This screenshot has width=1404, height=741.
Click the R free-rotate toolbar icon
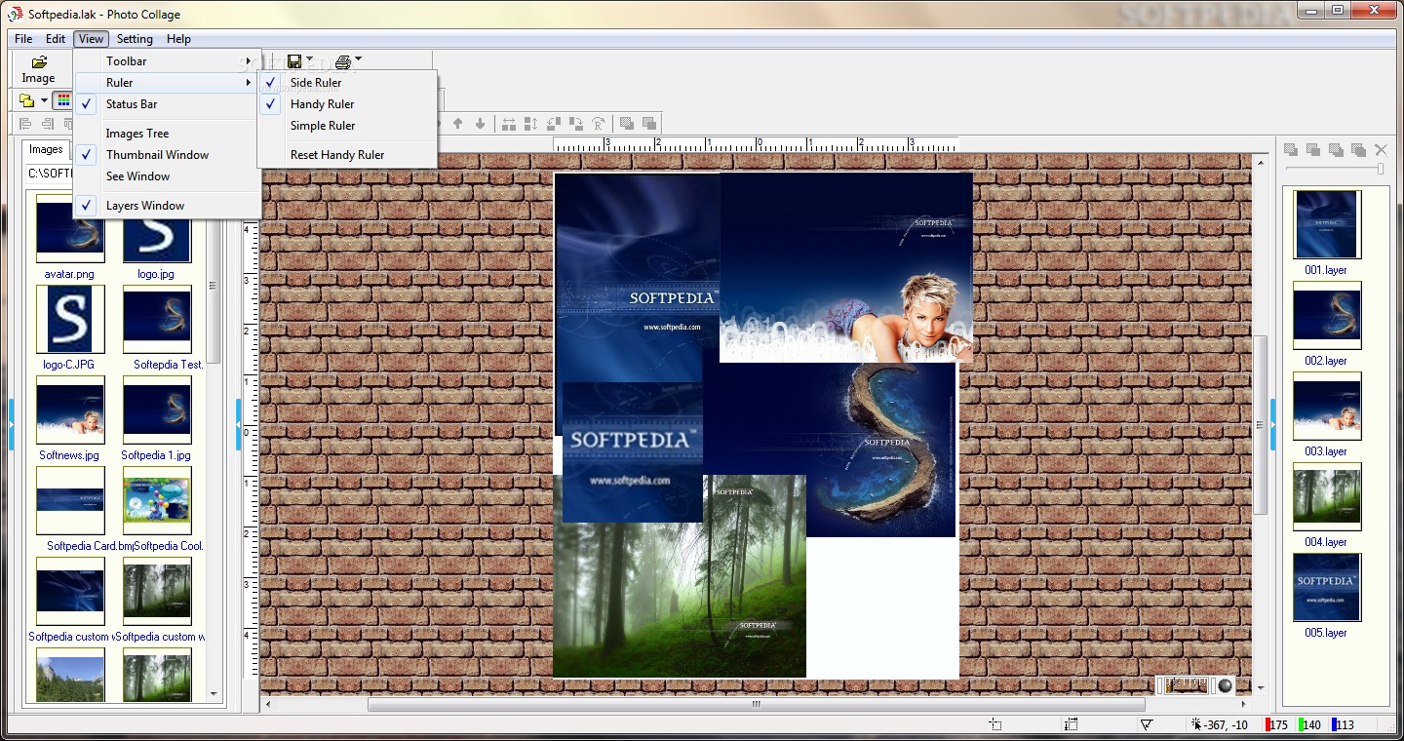click(599, 124)
